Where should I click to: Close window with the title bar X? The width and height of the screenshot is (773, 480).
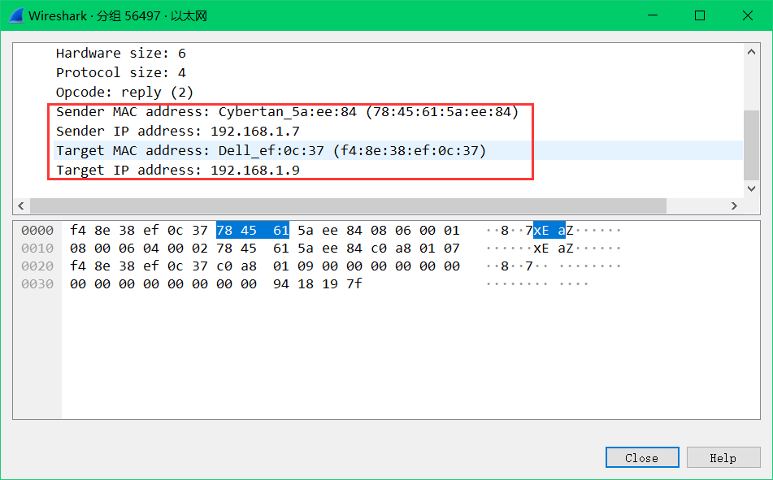747,15
